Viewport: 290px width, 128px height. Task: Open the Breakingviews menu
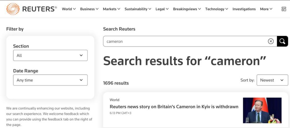[x=187, y=9]
